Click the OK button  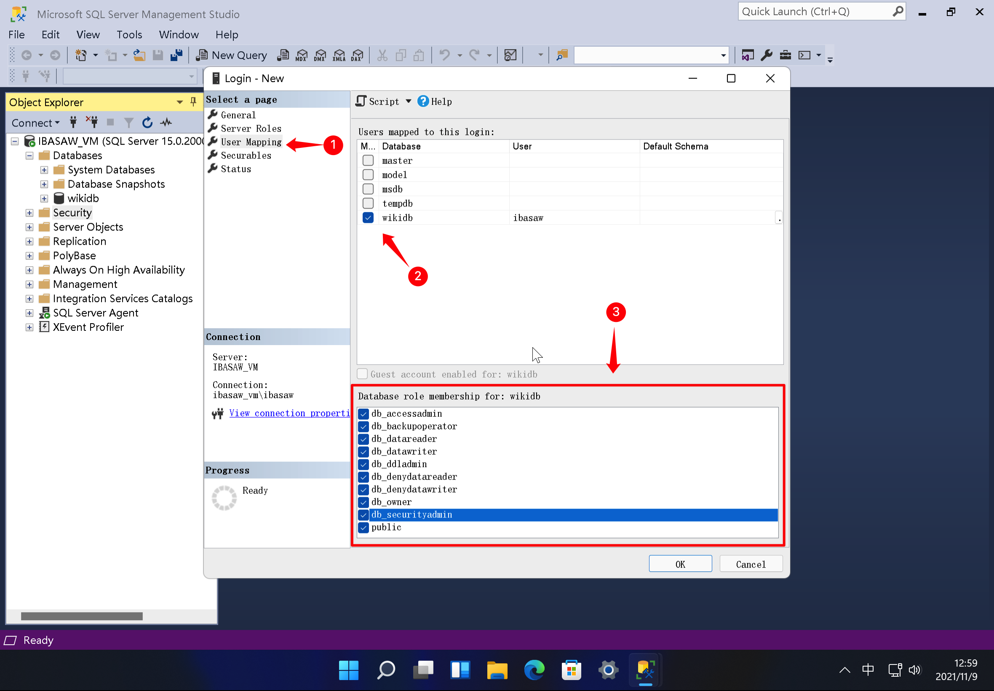coord(680,564)
